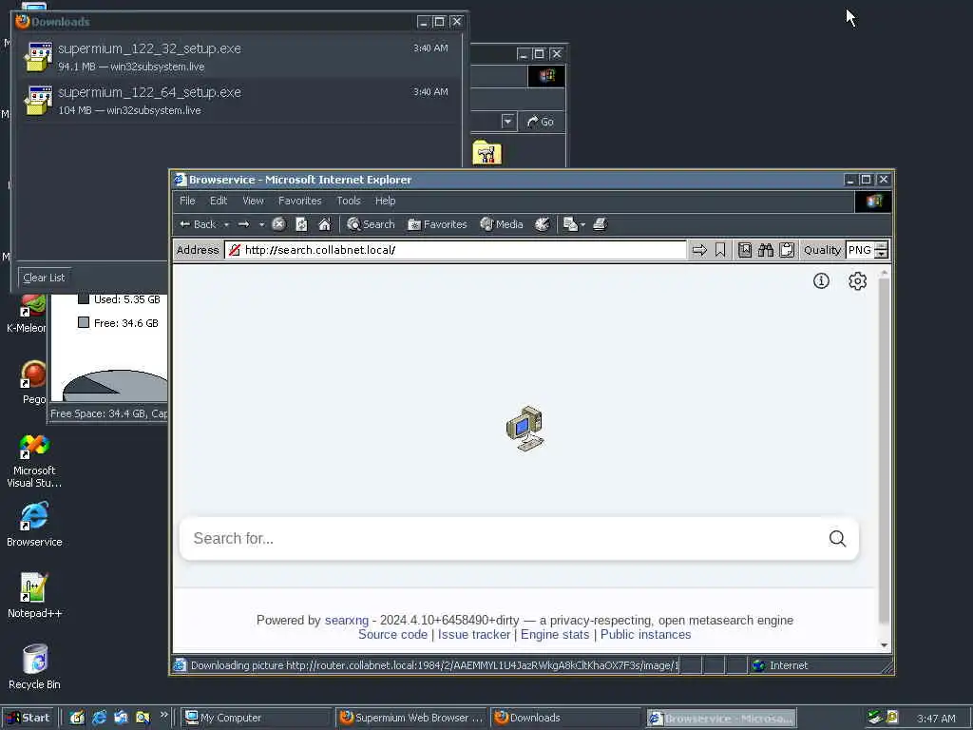Viewport: 973px width, 730px height.
Task: Click the Go arrow beside address bar
Action: (699, 250)
